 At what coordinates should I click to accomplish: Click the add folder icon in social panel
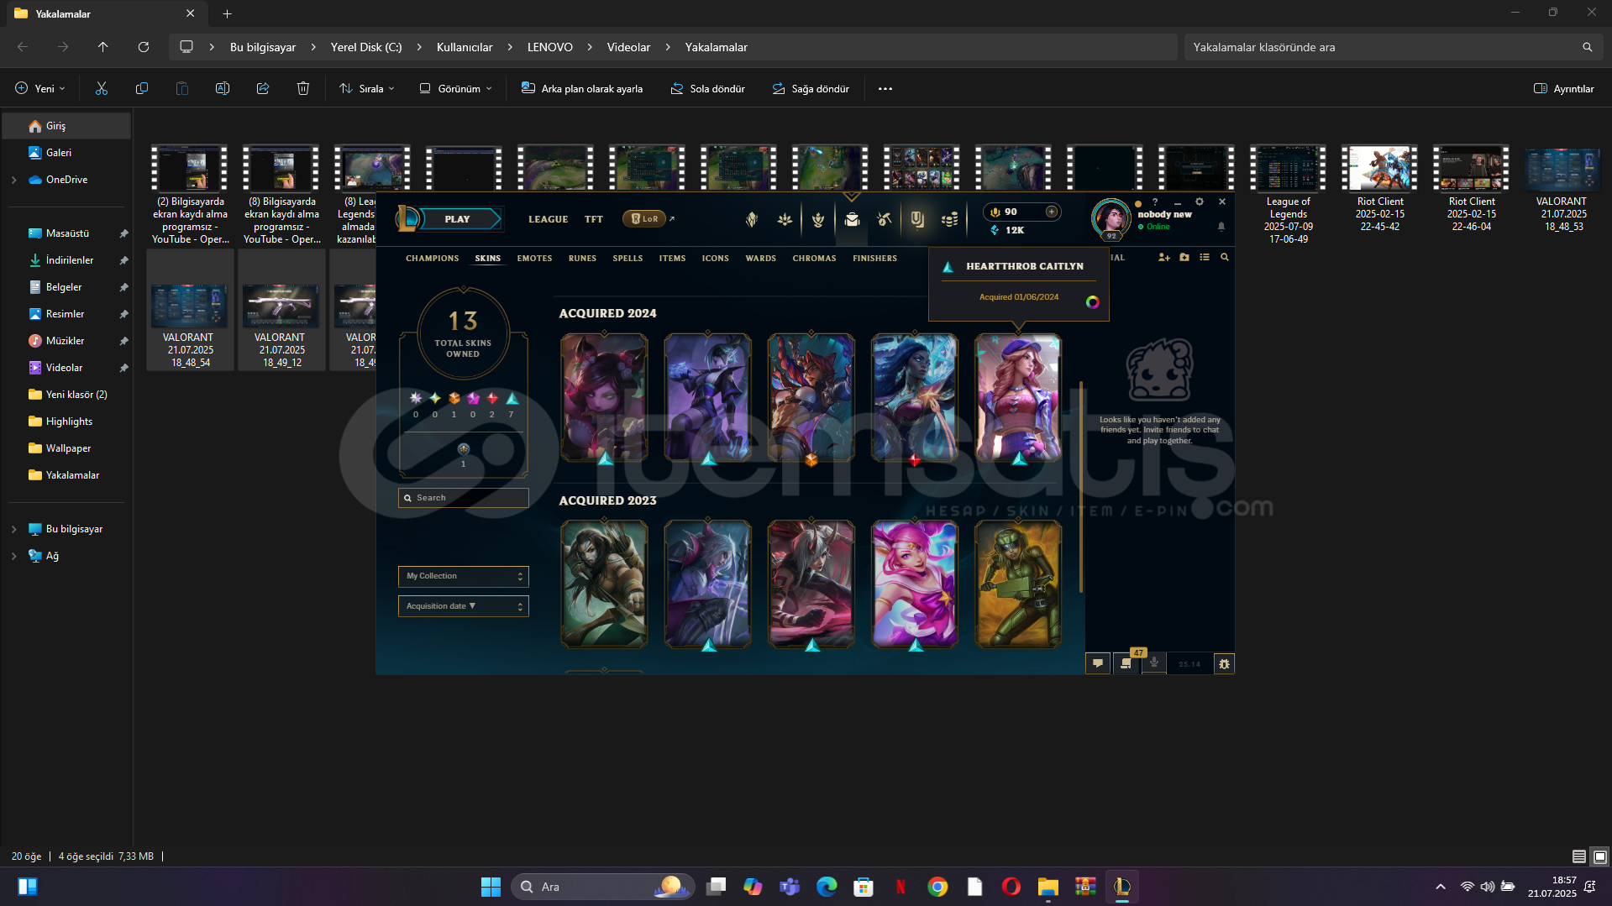(1184, 257)
